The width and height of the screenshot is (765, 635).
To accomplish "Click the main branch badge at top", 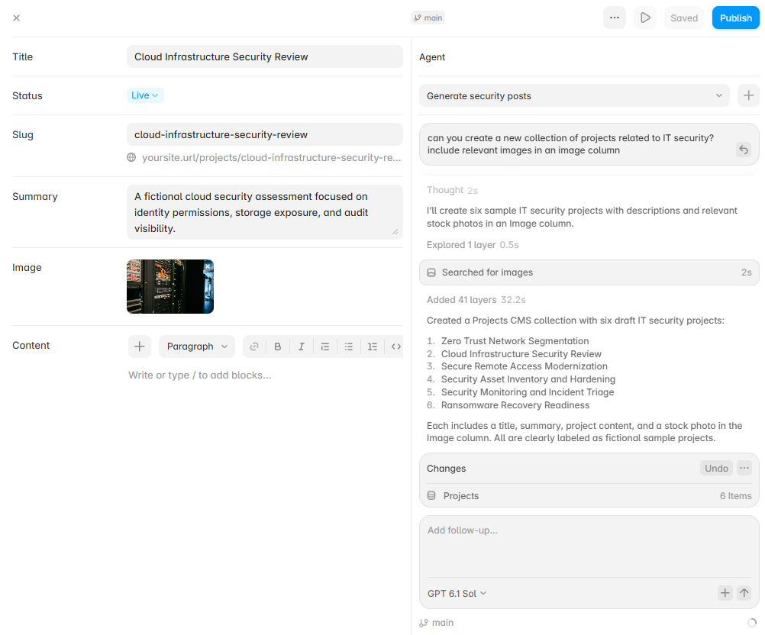I will point(428,18).
